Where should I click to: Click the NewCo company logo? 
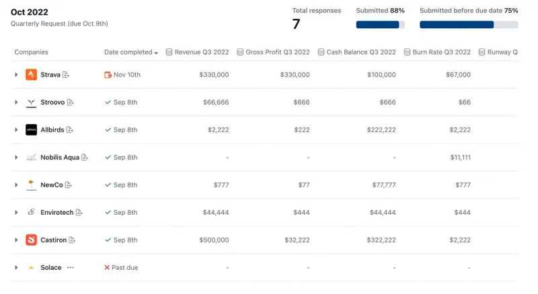click(31, 185)
